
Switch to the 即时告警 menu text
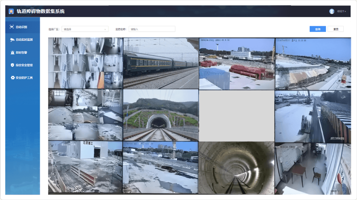pyautogui.click(x=21, y=52)
